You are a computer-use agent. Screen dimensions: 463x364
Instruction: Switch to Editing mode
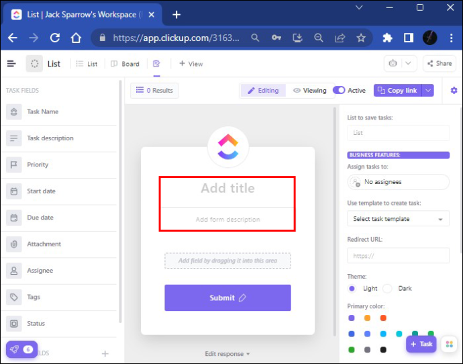point(263,91)
